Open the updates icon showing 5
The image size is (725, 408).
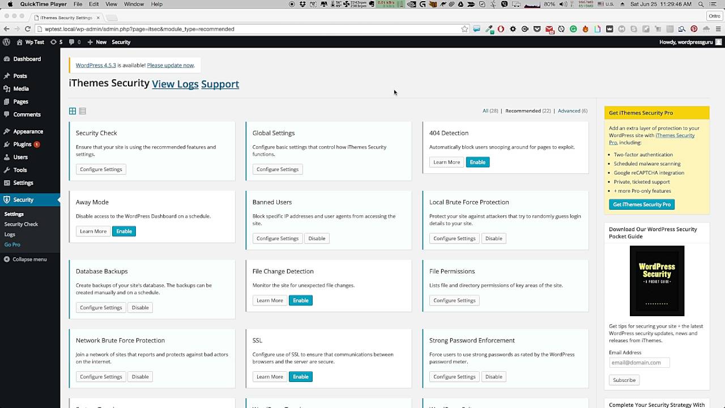56,42
